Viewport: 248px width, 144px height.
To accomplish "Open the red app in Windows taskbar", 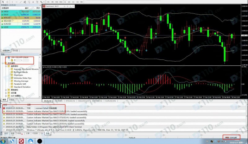I will pyautogui.click(x=21, y=141).
